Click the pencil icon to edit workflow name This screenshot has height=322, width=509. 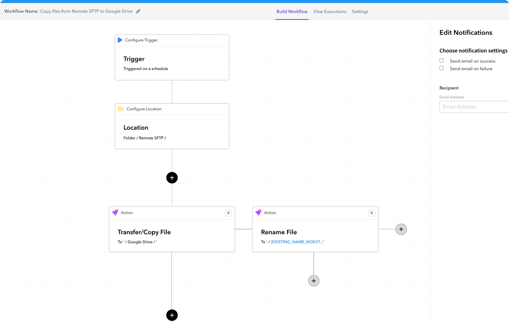138,11
